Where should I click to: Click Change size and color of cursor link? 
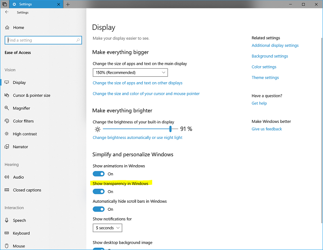click(146, 94)
